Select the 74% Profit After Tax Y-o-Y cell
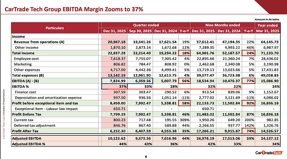Viewport: 287px width, 159px height. [248, 131]
